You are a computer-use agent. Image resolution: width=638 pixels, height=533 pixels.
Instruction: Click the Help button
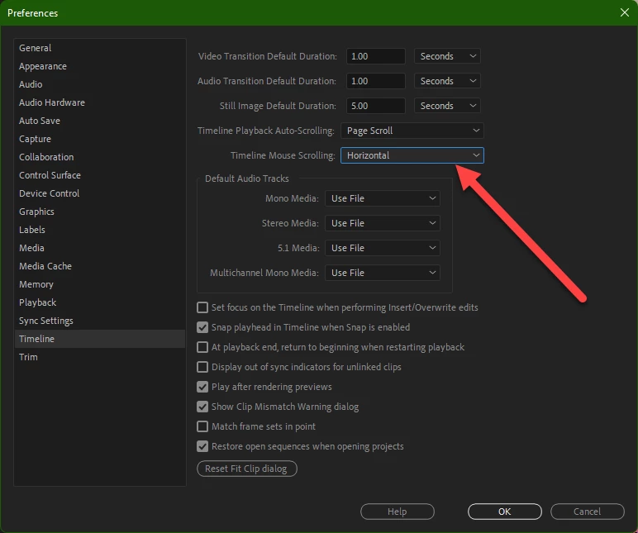[x=398, y=512]
